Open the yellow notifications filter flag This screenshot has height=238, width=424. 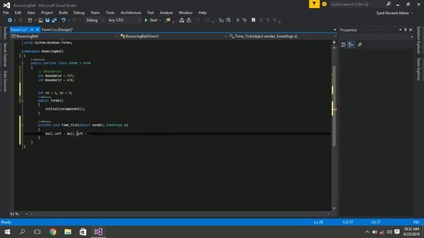[x=314, y=4]
